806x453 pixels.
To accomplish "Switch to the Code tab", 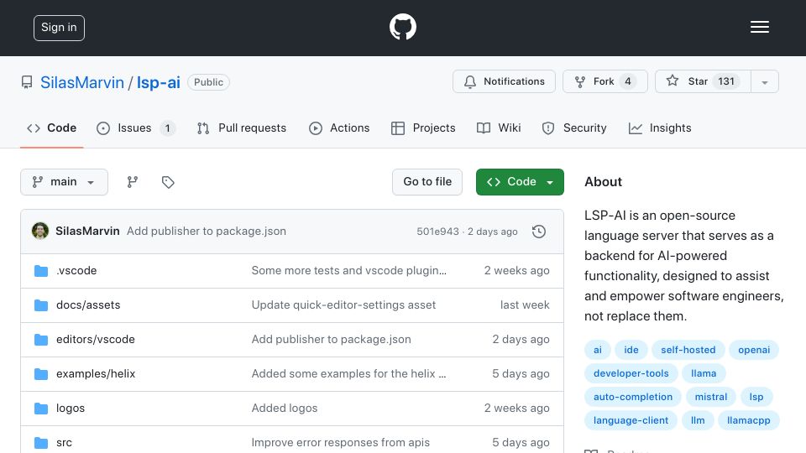I will point(51,128).
